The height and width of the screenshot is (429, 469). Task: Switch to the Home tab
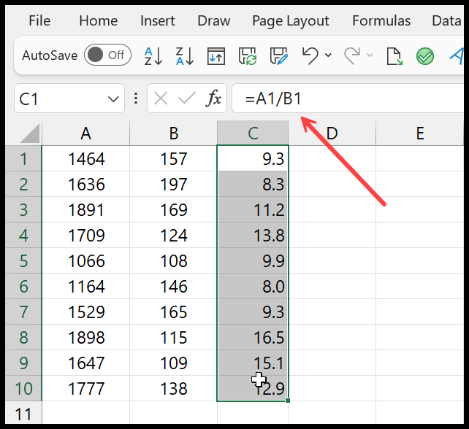[x=98, y=21]
